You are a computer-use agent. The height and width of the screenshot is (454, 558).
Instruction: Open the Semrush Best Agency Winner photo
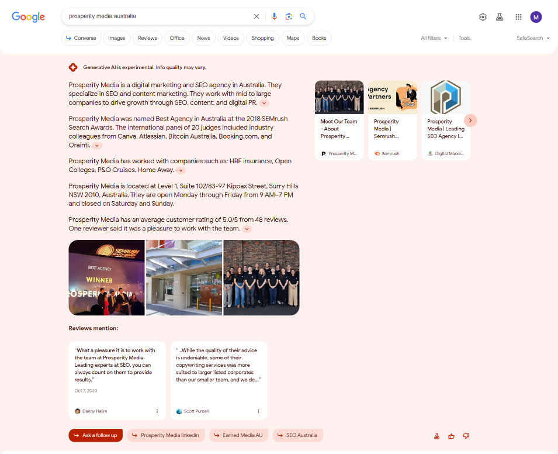pos(107,277)
